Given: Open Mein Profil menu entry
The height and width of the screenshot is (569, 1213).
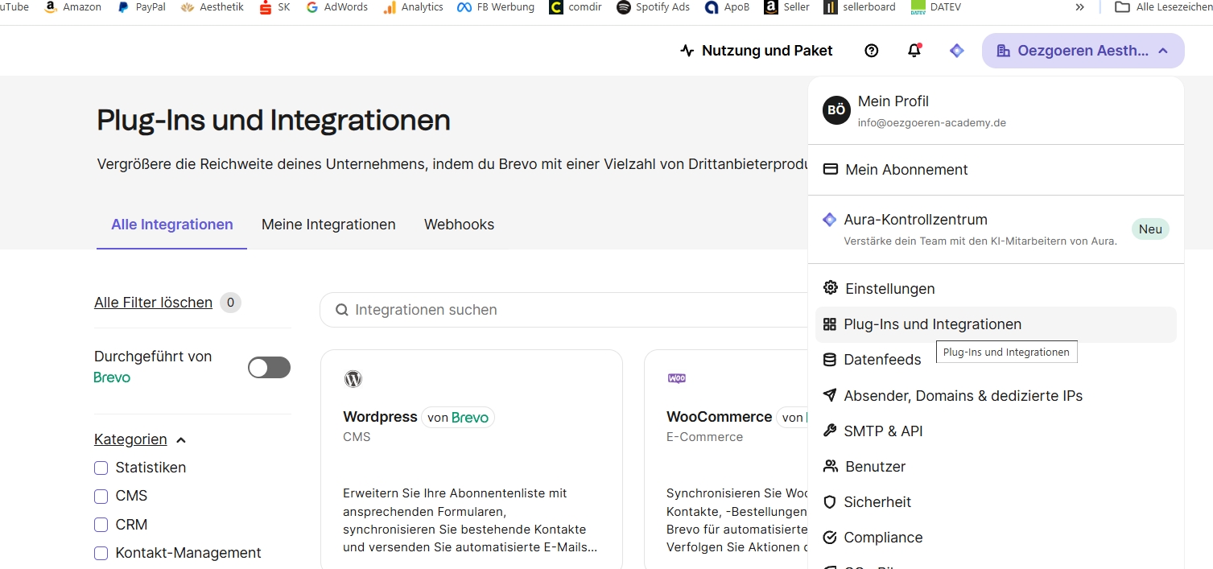Looking at the screenshot, I should [x=996, y=110].
